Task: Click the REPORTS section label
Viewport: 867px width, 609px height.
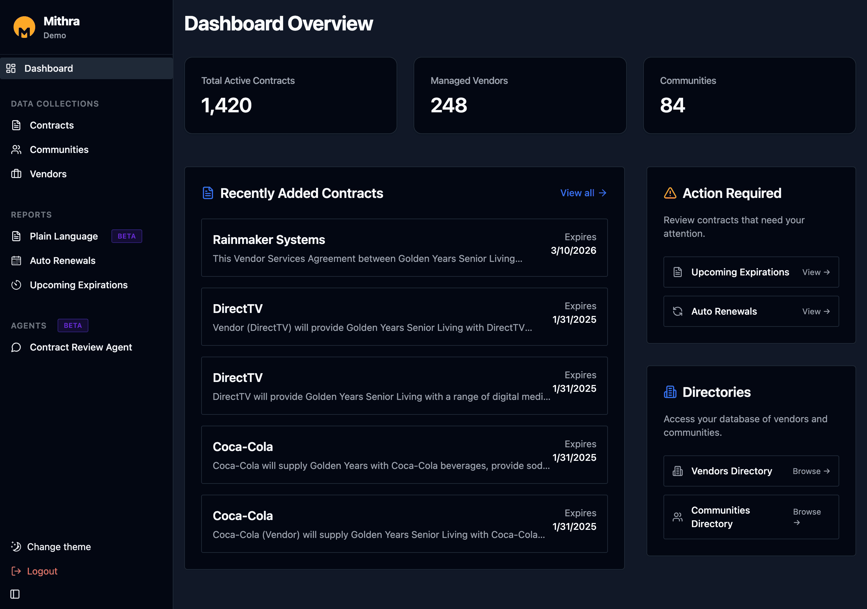Action: tap(31, 215)
